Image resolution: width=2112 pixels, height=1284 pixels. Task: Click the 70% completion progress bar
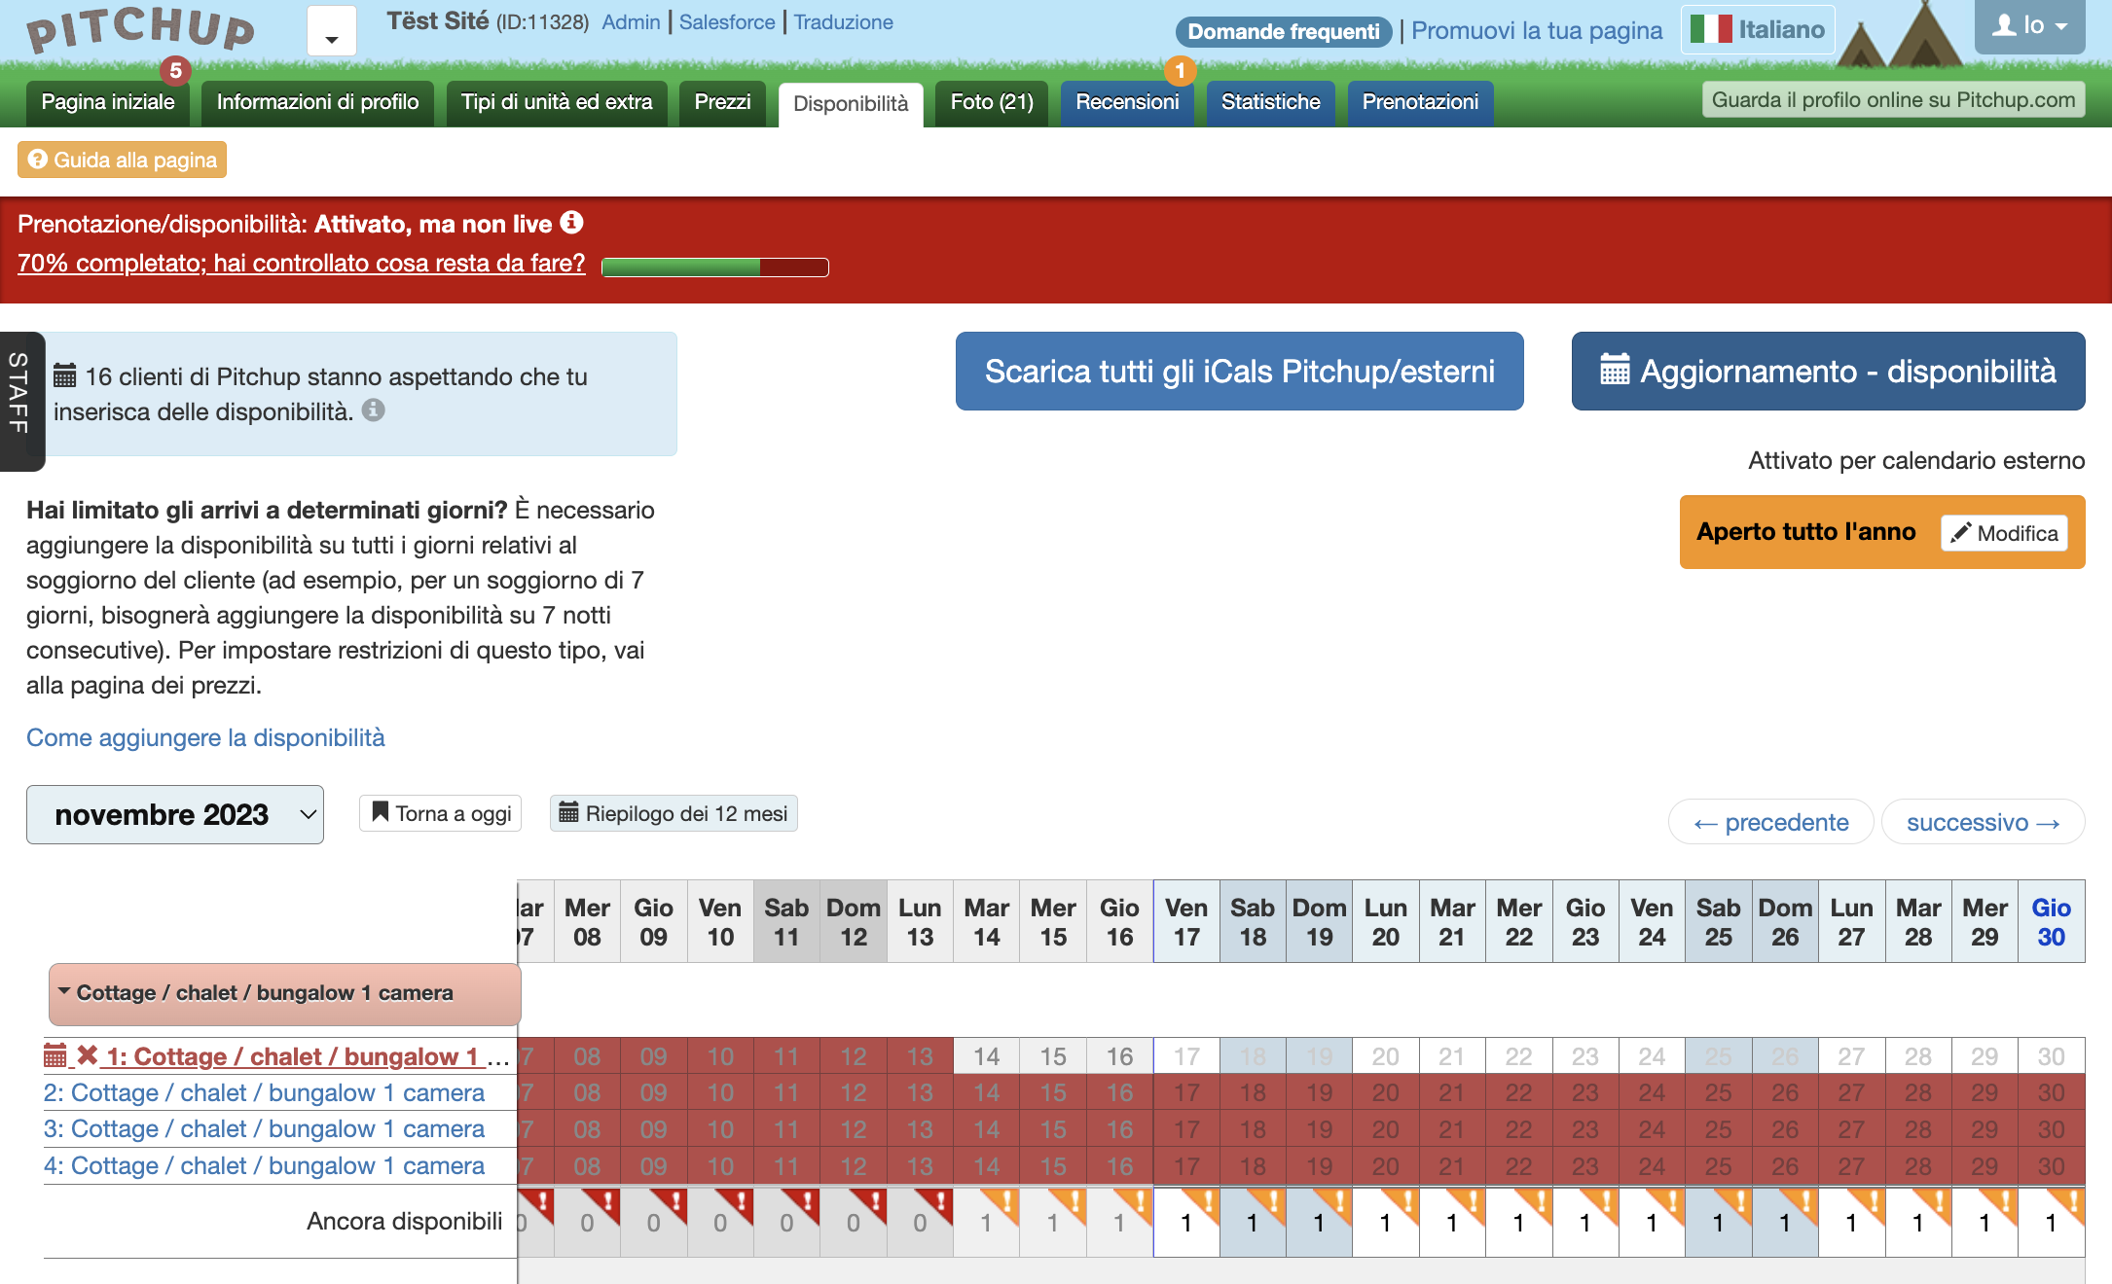[x=715, y=267]
